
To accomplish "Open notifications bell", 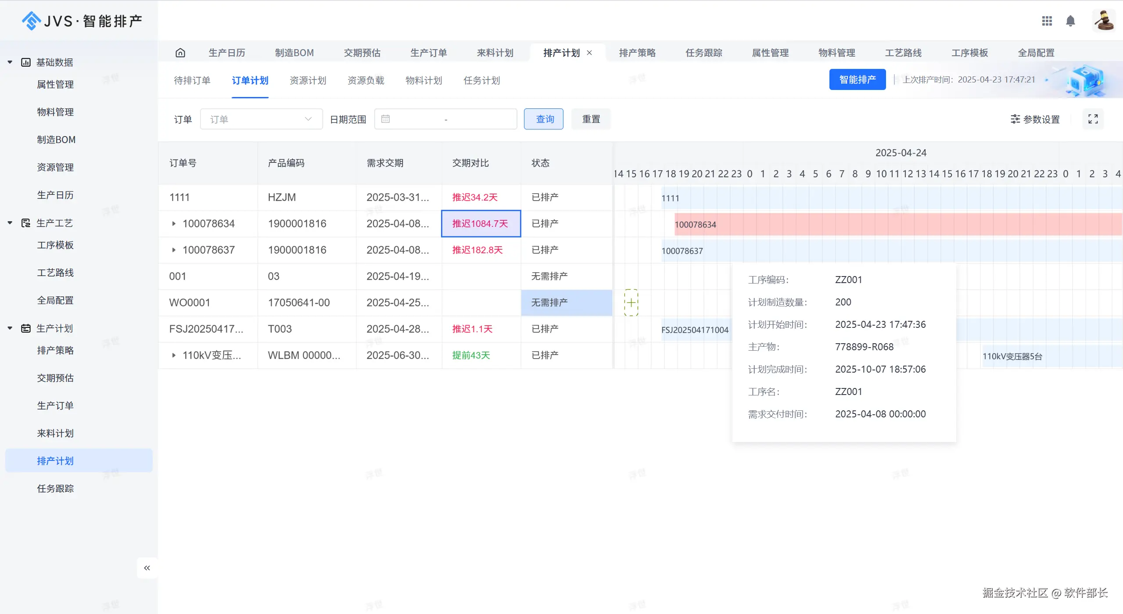I will click(1070, 21).
